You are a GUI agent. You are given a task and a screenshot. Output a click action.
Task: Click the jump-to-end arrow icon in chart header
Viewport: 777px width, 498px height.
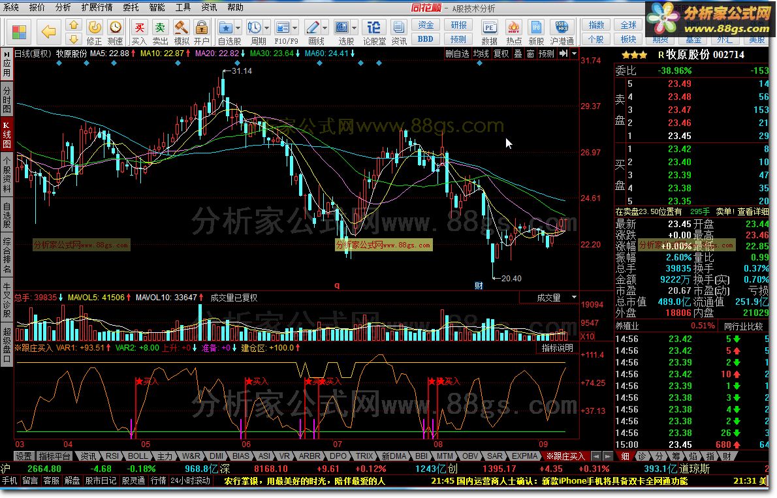[563, 54]
